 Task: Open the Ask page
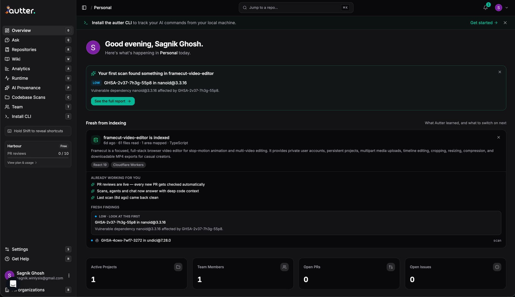pyautogui.click(x=38, y=40)
